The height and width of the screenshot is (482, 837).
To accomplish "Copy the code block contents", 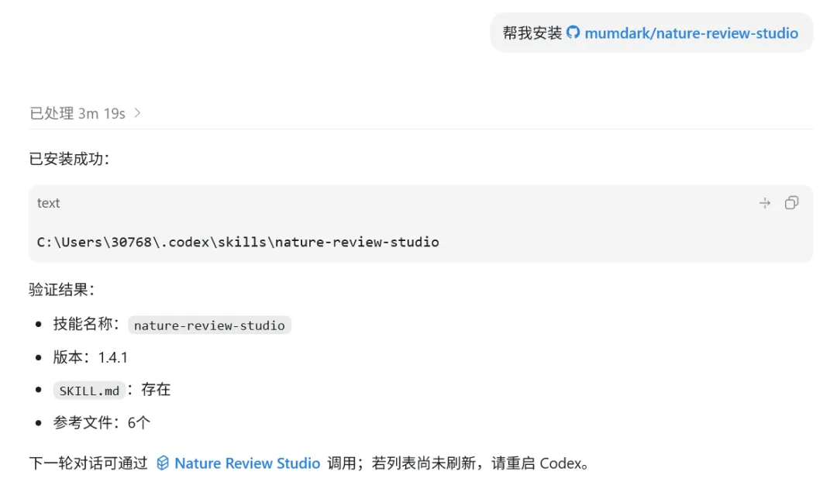I will click(x=791, y=203).
